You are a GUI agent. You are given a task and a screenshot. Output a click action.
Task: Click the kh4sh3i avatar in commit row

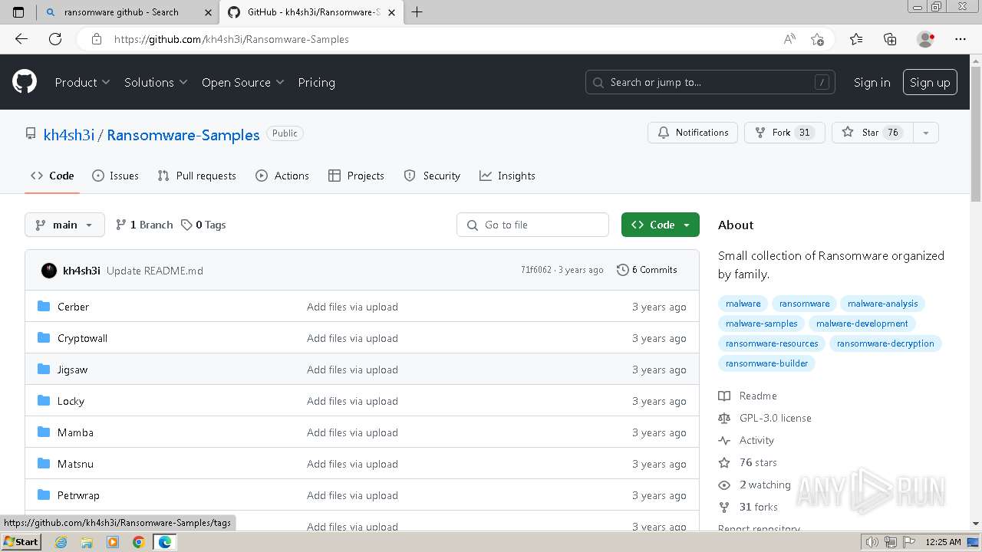coord(49,271)
